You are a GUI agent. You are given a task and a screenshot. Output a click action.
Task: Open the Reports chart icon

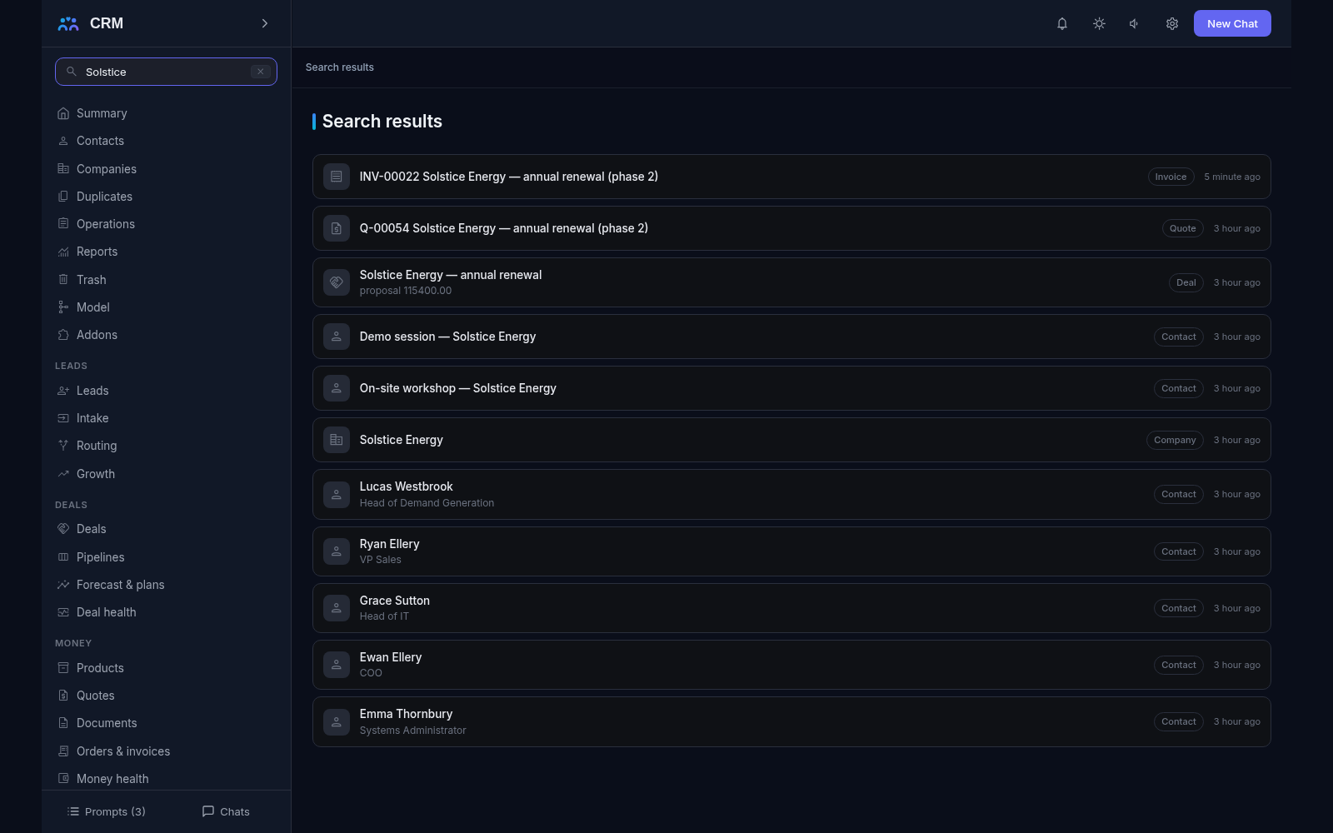(x=63, y=252)
